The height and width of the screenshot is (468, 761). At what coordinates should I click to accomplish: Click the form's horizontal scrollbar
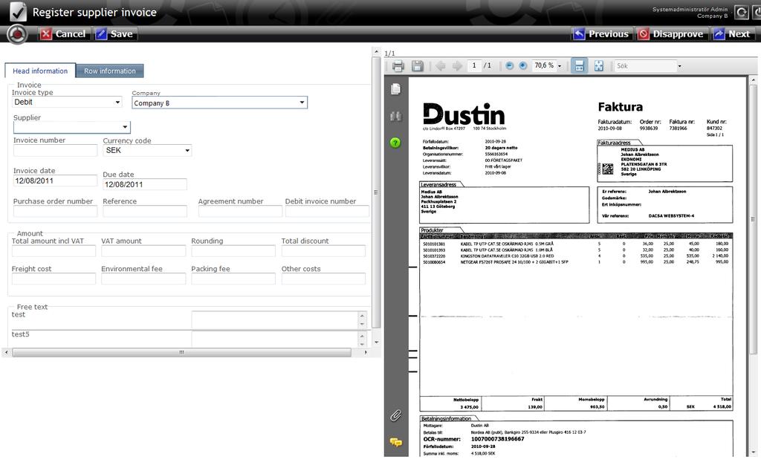click(x=181, y=353)
